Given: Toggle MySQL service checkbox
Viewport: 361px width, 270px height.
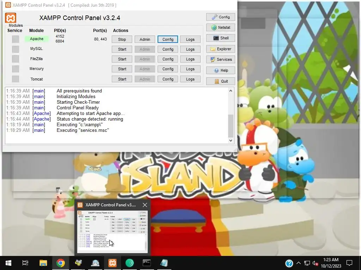Looking at the screenshot, I should (x=16, y=49).
